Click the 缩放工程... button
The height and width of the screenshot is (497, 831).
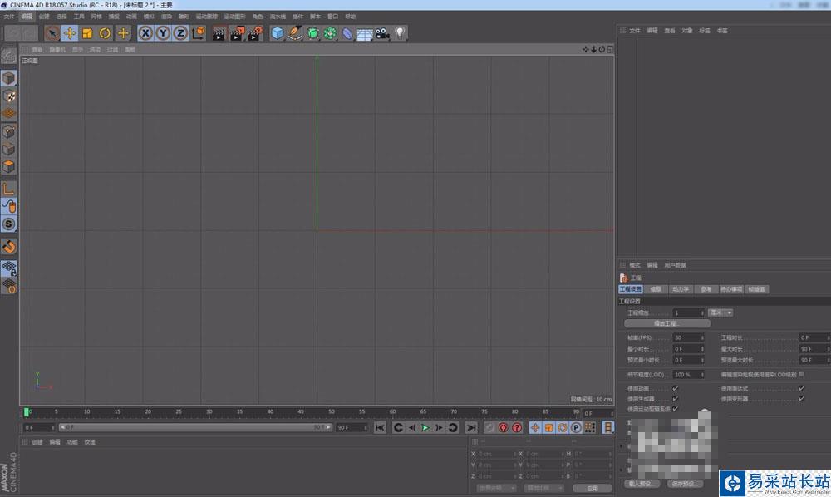tap(666, 323)
